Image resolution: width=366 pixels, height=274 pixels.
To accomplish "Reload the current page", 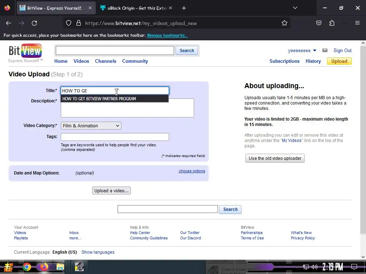I will pos(34,23).
